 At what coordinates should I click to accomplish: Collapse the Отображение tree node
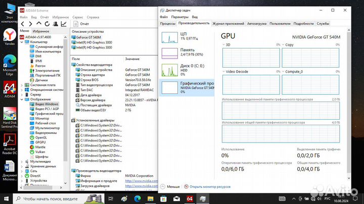(x=22, y=99)
